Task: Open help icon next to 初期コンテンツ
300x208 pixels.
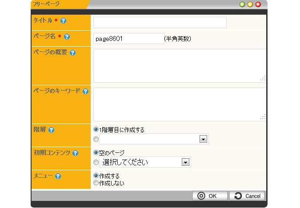Action: pyautogui.click(x=76, y=153)
